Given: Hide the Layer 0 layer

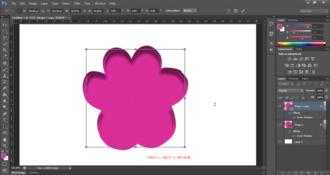Looking at the screenshot, I should (x=280, y=142).
